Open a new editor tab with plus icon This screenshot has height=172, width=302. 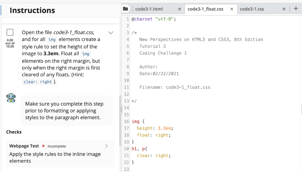pos(296,9)
